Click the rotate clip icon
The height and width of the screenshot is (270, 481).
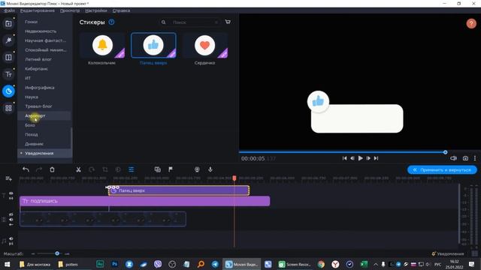(92, 169)
